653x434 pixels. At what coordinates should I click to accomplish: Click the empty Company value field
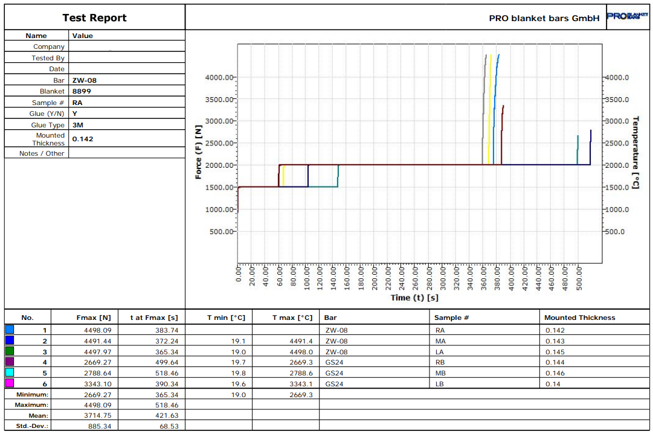click(x=127, y=46)
